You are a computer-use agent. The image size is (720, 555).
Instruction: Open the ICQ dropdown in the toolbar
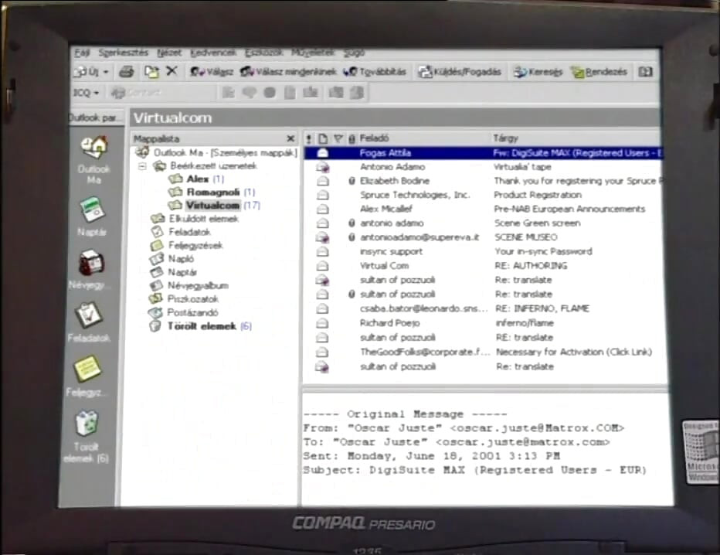tap(86, 93)
